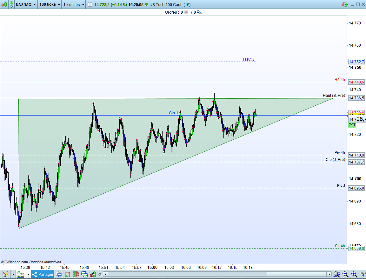Click the 15:39 time axis label
The height and width of the screenshot is (279, 366).
tap(25, 268)
